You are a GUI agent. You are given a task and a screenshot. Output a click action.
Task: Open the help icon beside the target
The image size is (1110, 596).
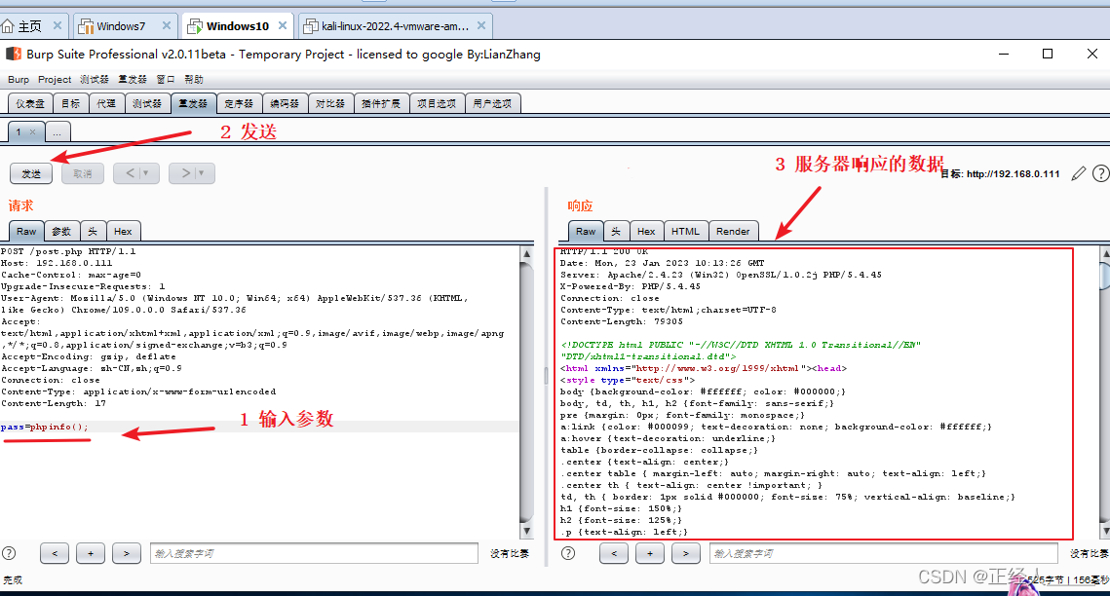click(1101, 173)
